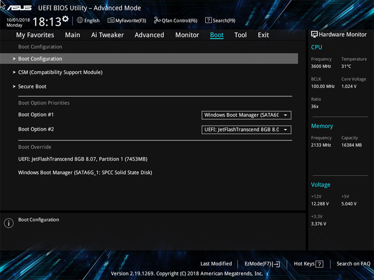
Task: Click the EzMode arrow icon
Action: [x=276, y=264]
